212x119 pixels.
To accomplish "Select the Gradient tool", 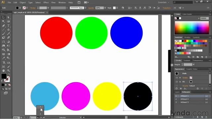I will tap(8, 54).
